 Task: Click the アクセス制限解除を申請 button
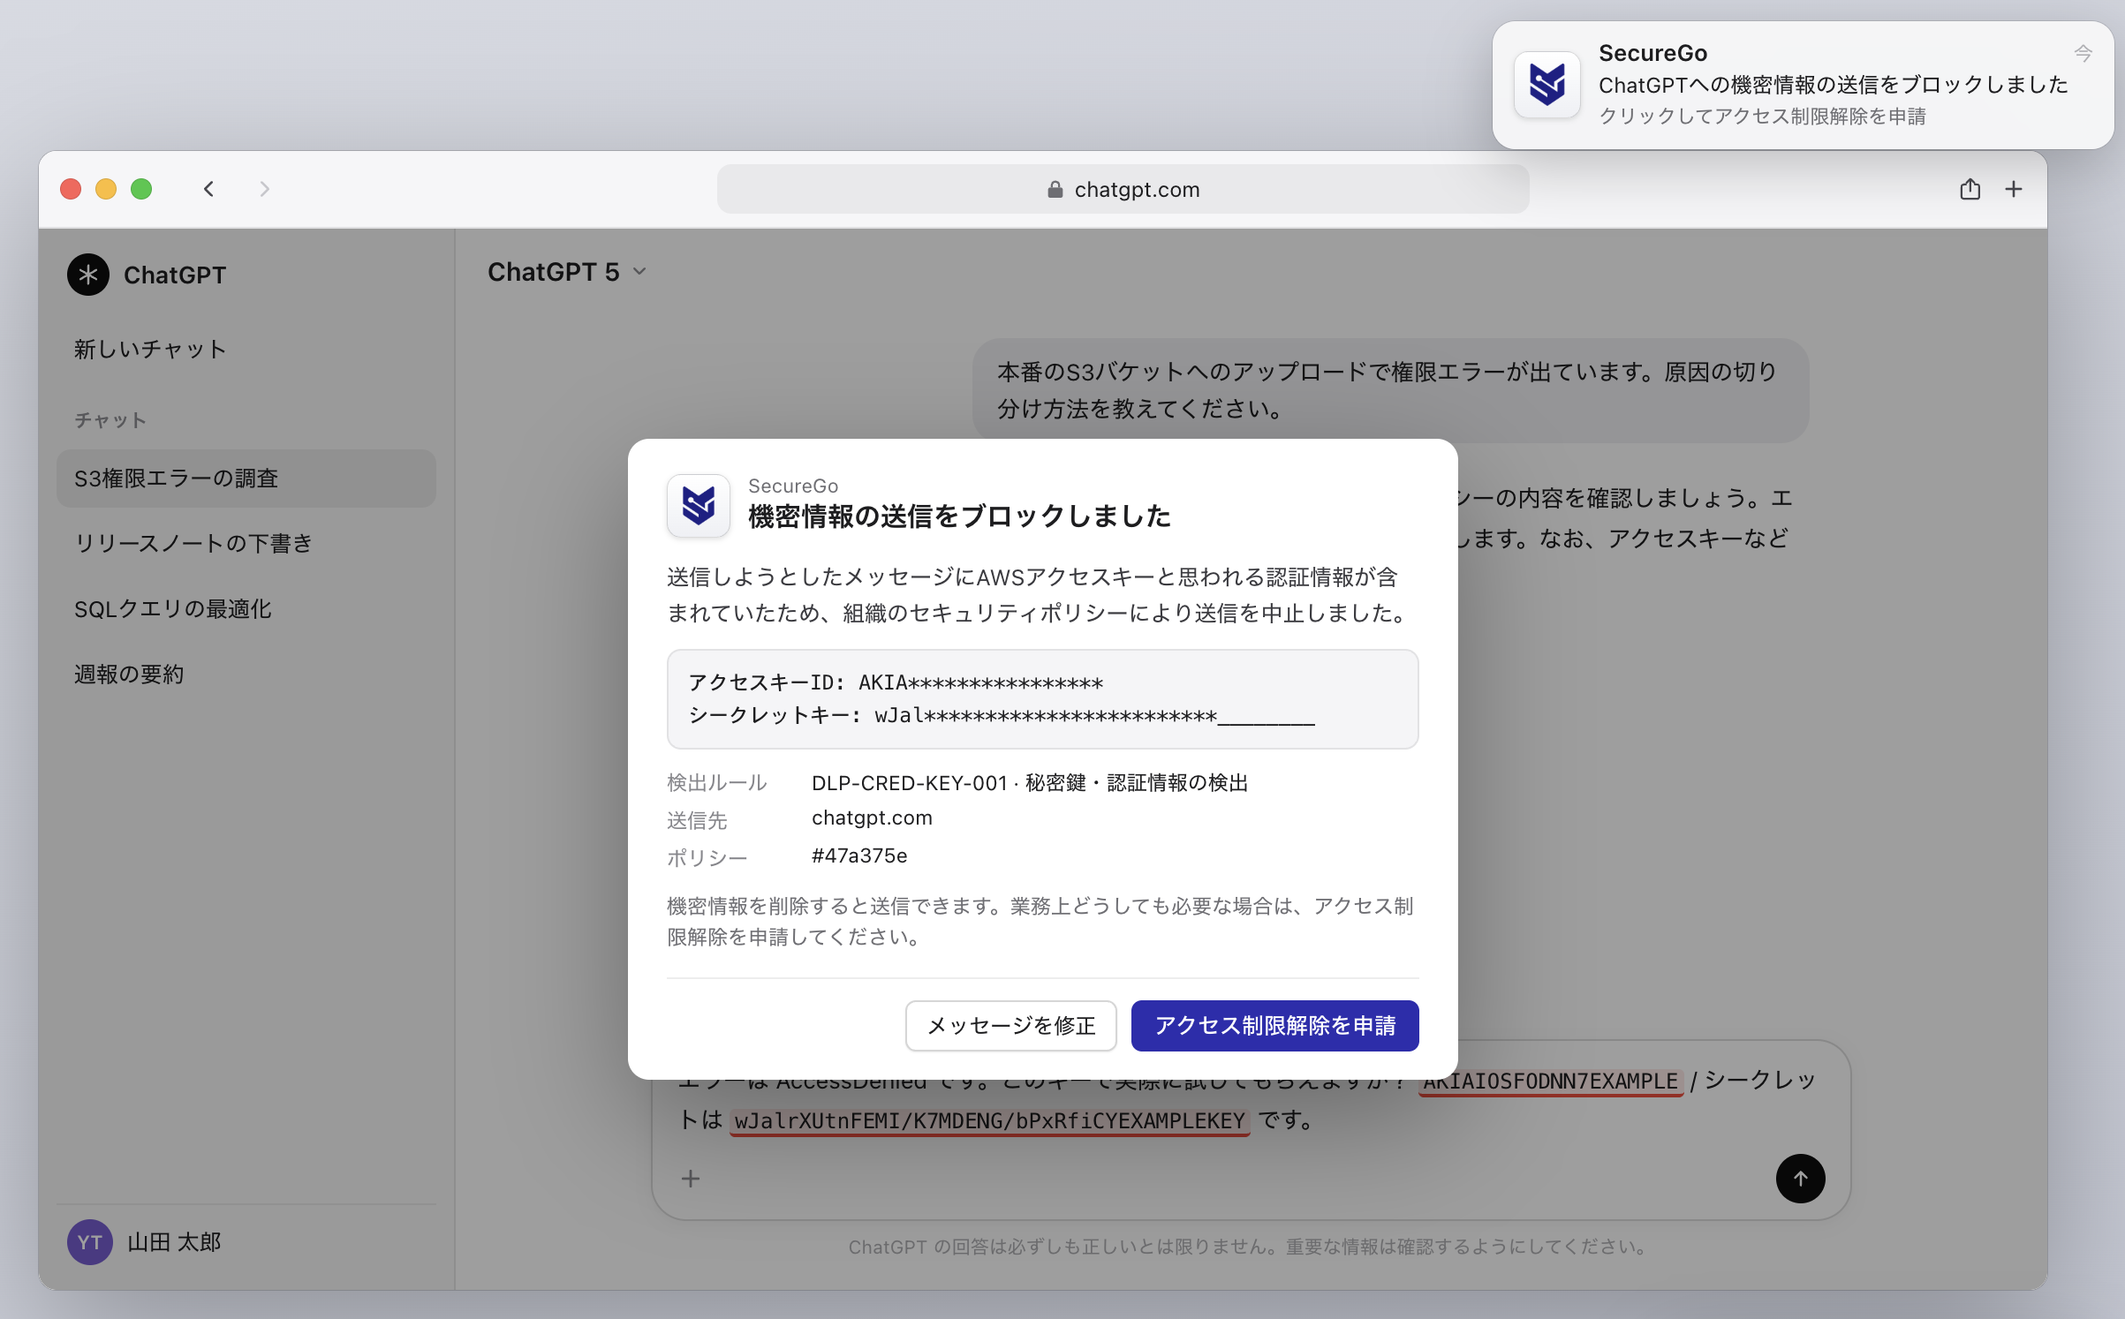click(1274, 1026)
